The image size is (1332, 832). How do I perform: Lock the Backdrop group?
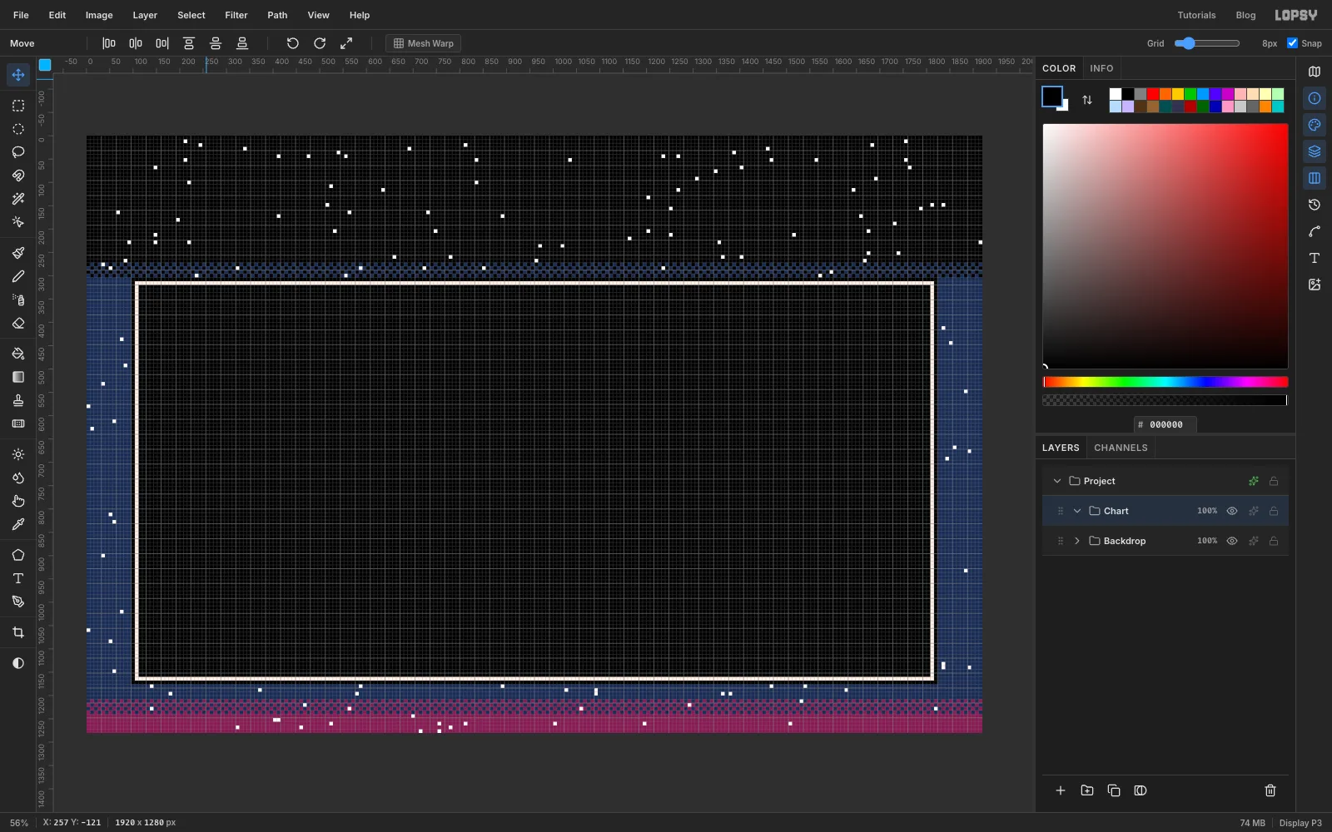(x=1274, y=541)
